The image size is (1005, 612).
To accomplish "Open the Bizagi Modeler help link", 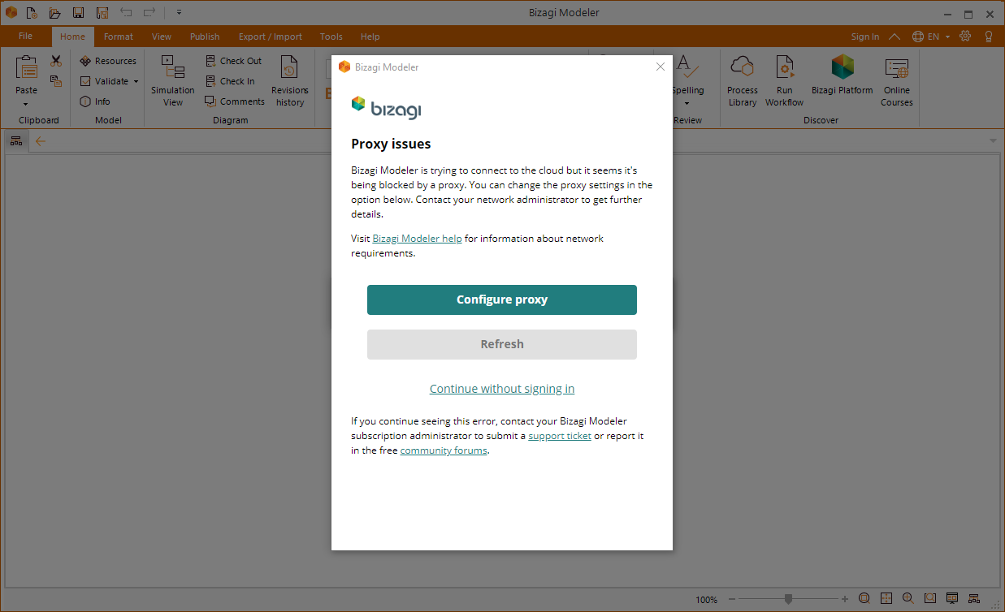I will [x=417, y=239].
